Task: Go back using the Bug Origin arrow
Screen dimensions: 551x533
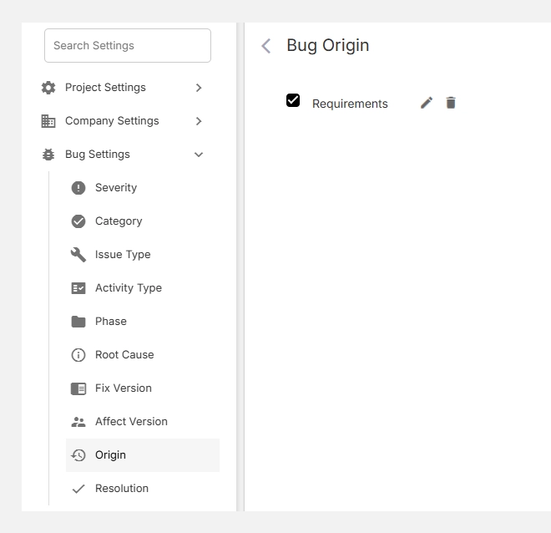Action: (266, 46)
